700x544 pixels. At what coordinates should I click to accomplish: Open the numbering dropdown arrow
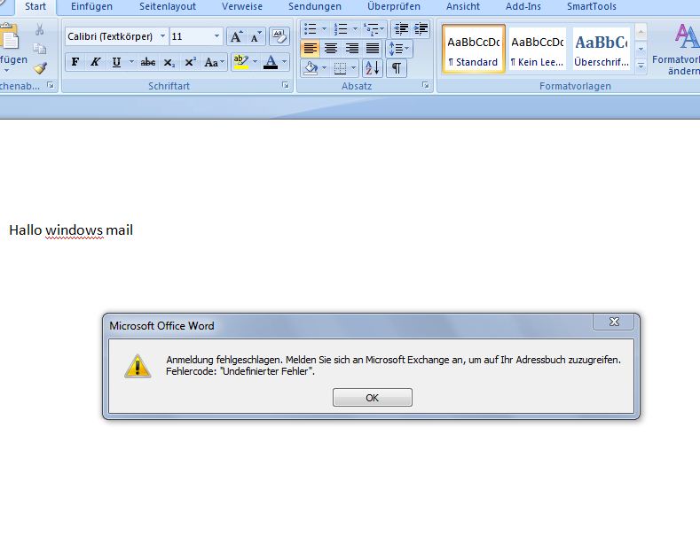click(x=355, y=29)
